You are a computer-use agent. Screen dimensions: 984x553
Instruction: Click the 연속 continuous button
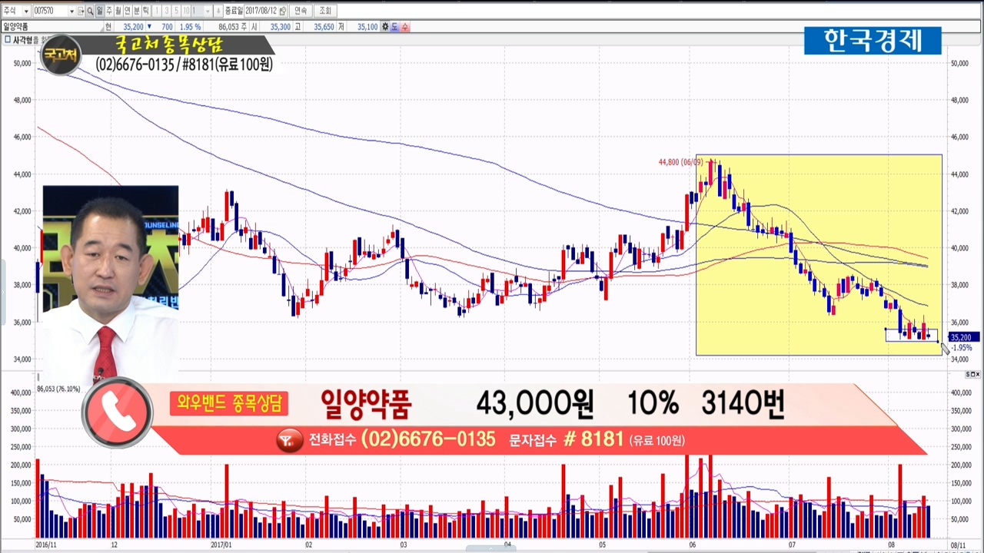(x=301, y=12)
